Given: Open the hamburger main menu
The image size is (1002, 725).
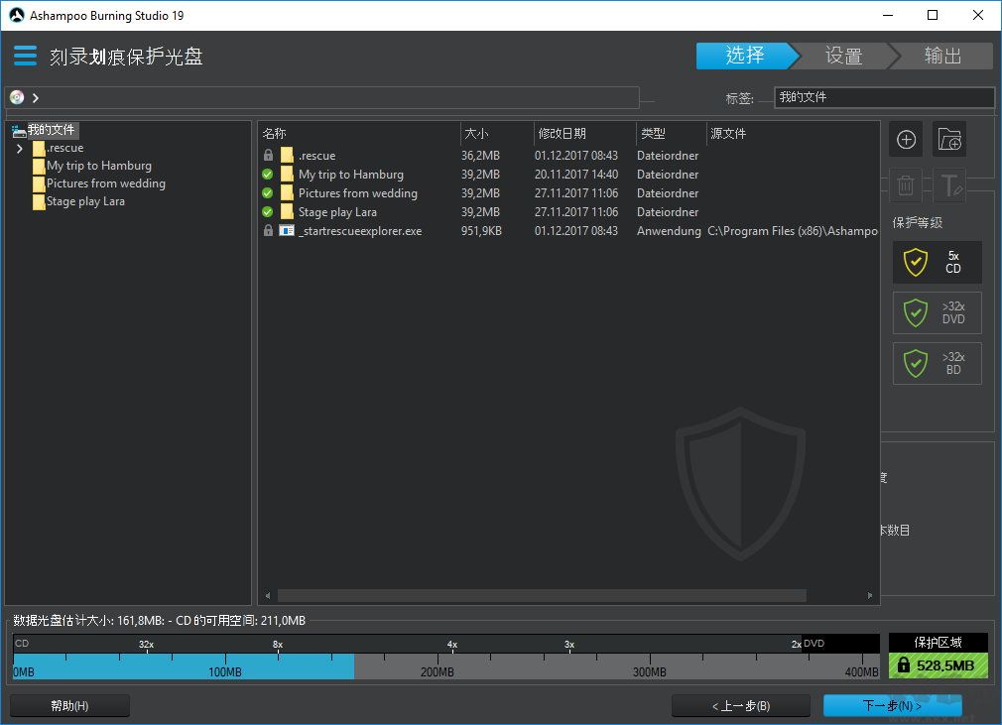Looking at the screenshot, I should 25,56.
